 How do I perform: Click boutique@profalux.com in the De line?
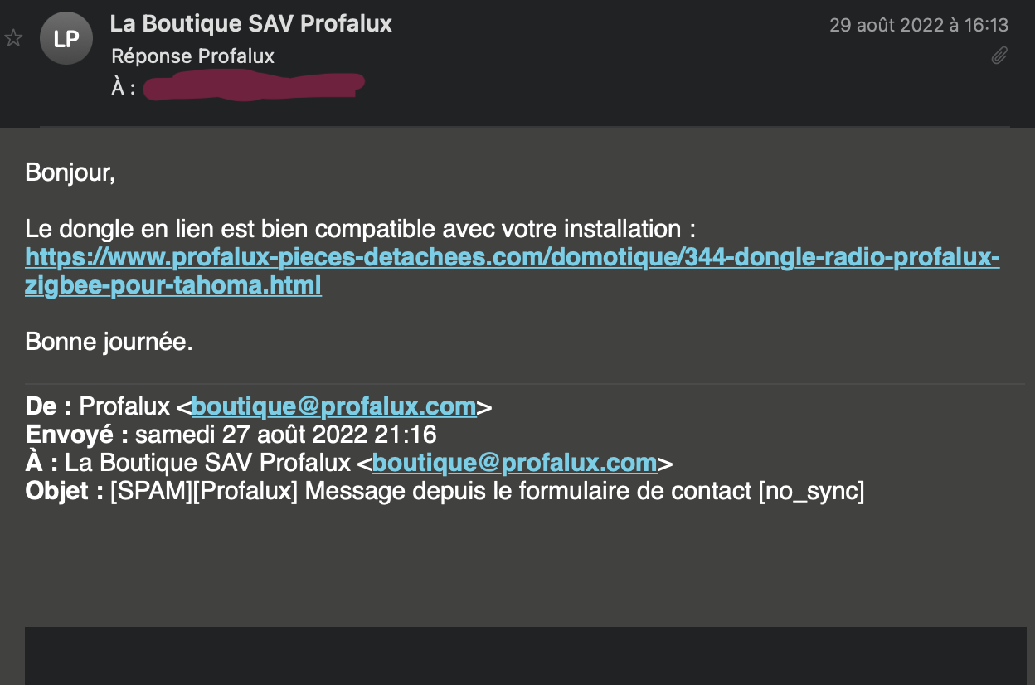[x=333, y=406]
